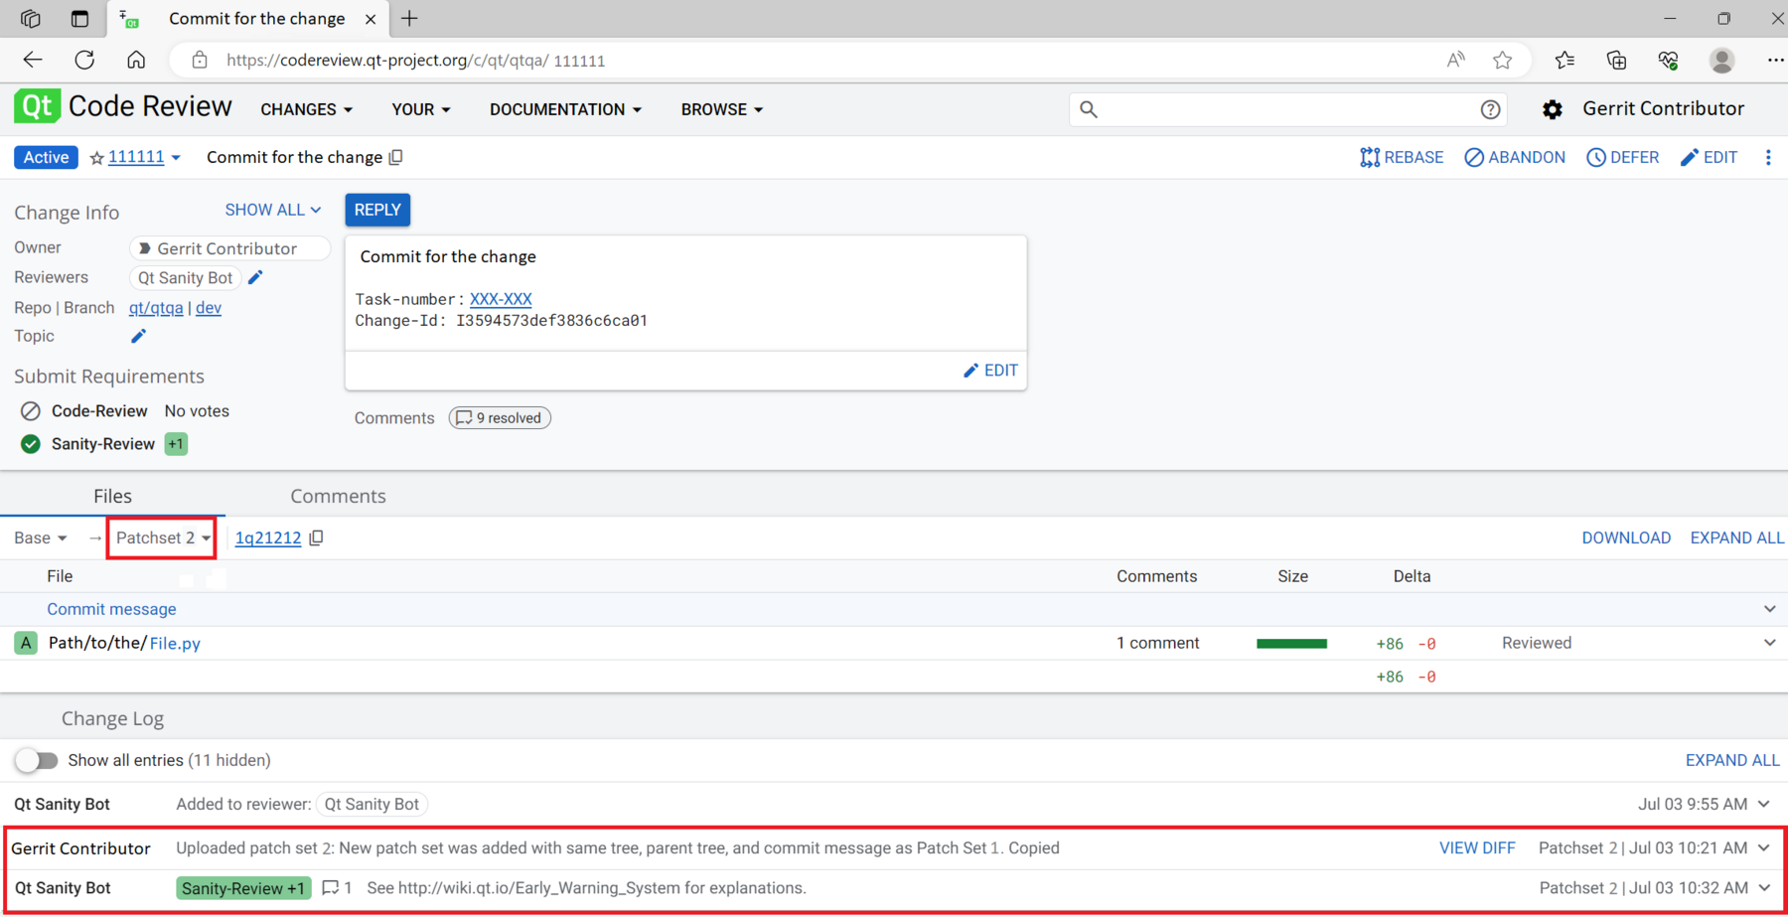This screenshot has width=1788, height=917.
Task: Edit the Topic field pencil
Action: [x=138, y=336]
